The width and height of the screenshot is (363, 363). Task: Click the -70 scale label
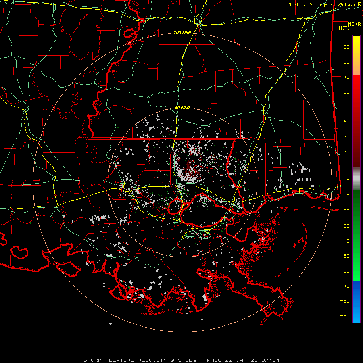345,286
